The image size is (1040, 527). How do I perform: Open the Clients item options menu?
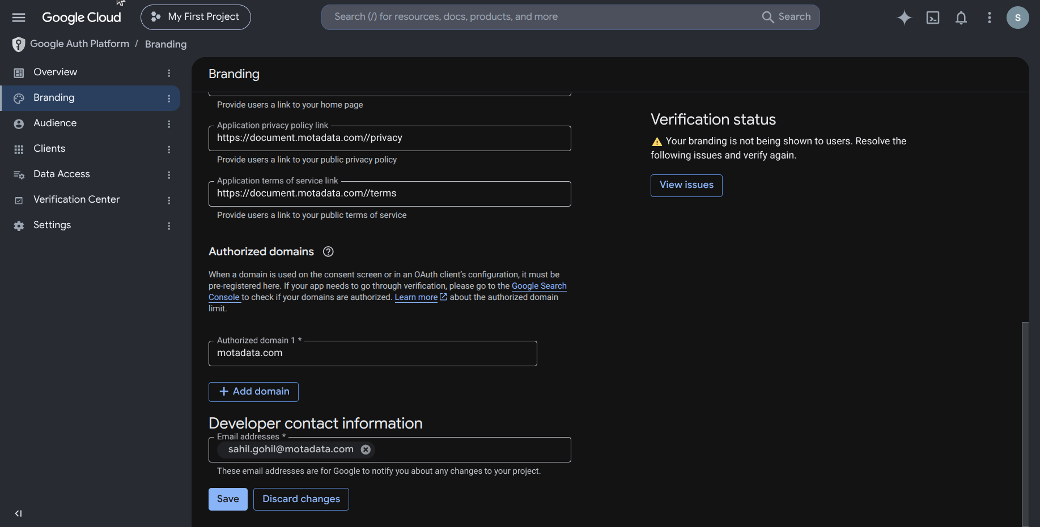point(169,149)
